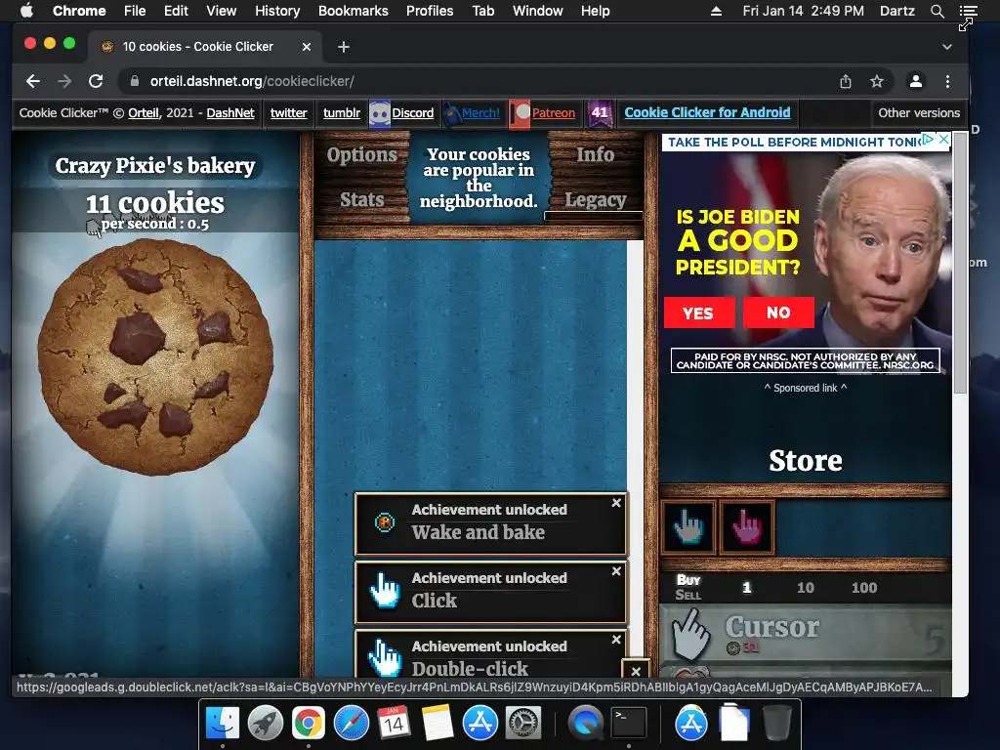
Task: Open Chrome three-dot menu
Action: click(947, 81)
